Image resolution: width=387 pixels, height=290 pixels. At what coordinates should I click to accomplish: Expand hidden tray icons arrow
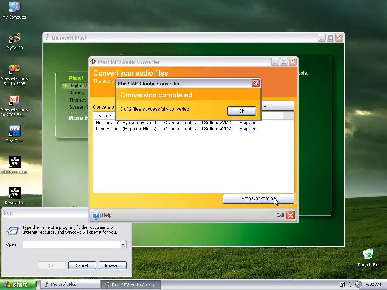click(358, 284)
